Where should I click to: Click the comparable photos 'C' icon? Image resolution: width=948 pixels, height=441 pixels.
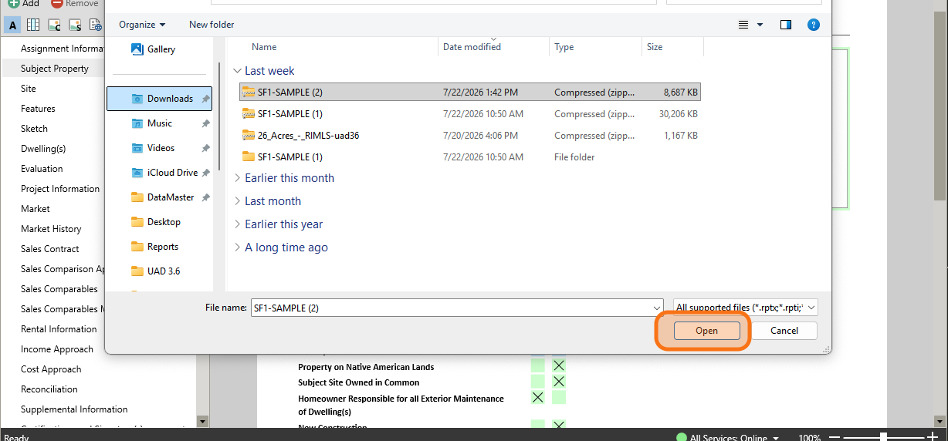(54, 25)
